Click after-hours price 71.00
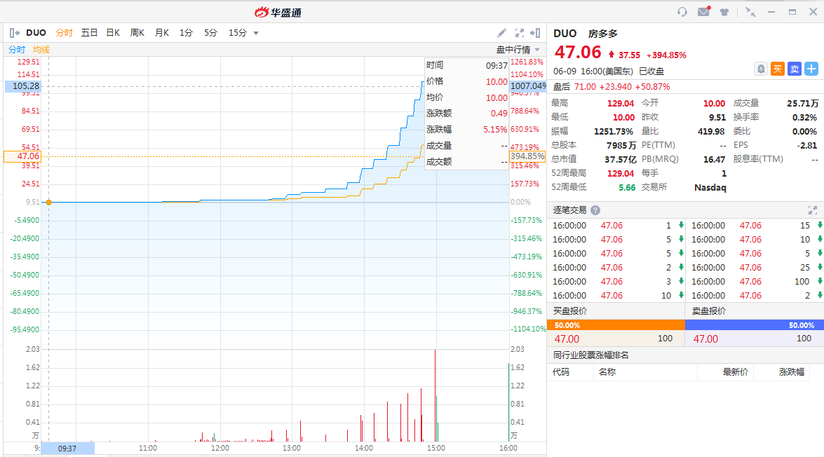Screen dimensions: 824x457 585,87
